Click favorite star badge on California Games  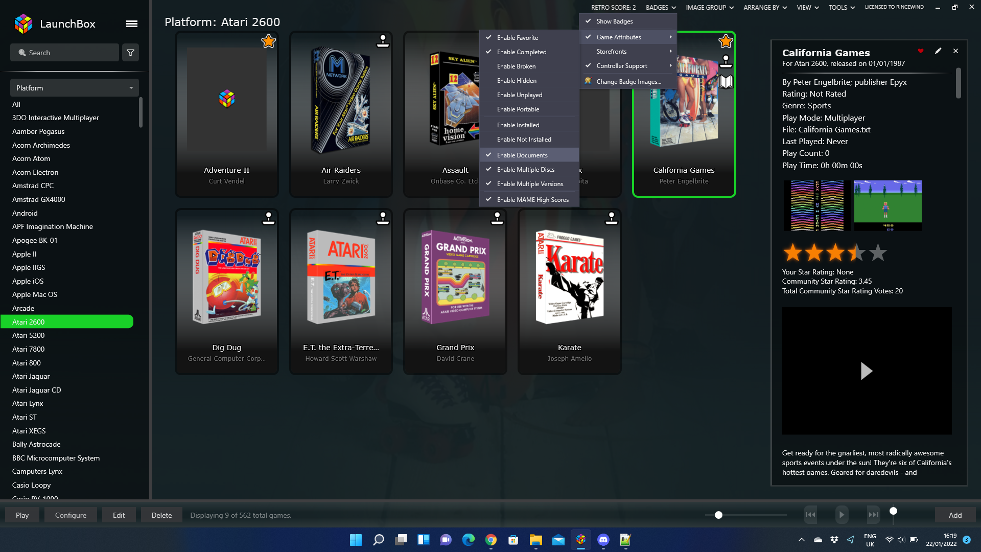pos(726,41)
